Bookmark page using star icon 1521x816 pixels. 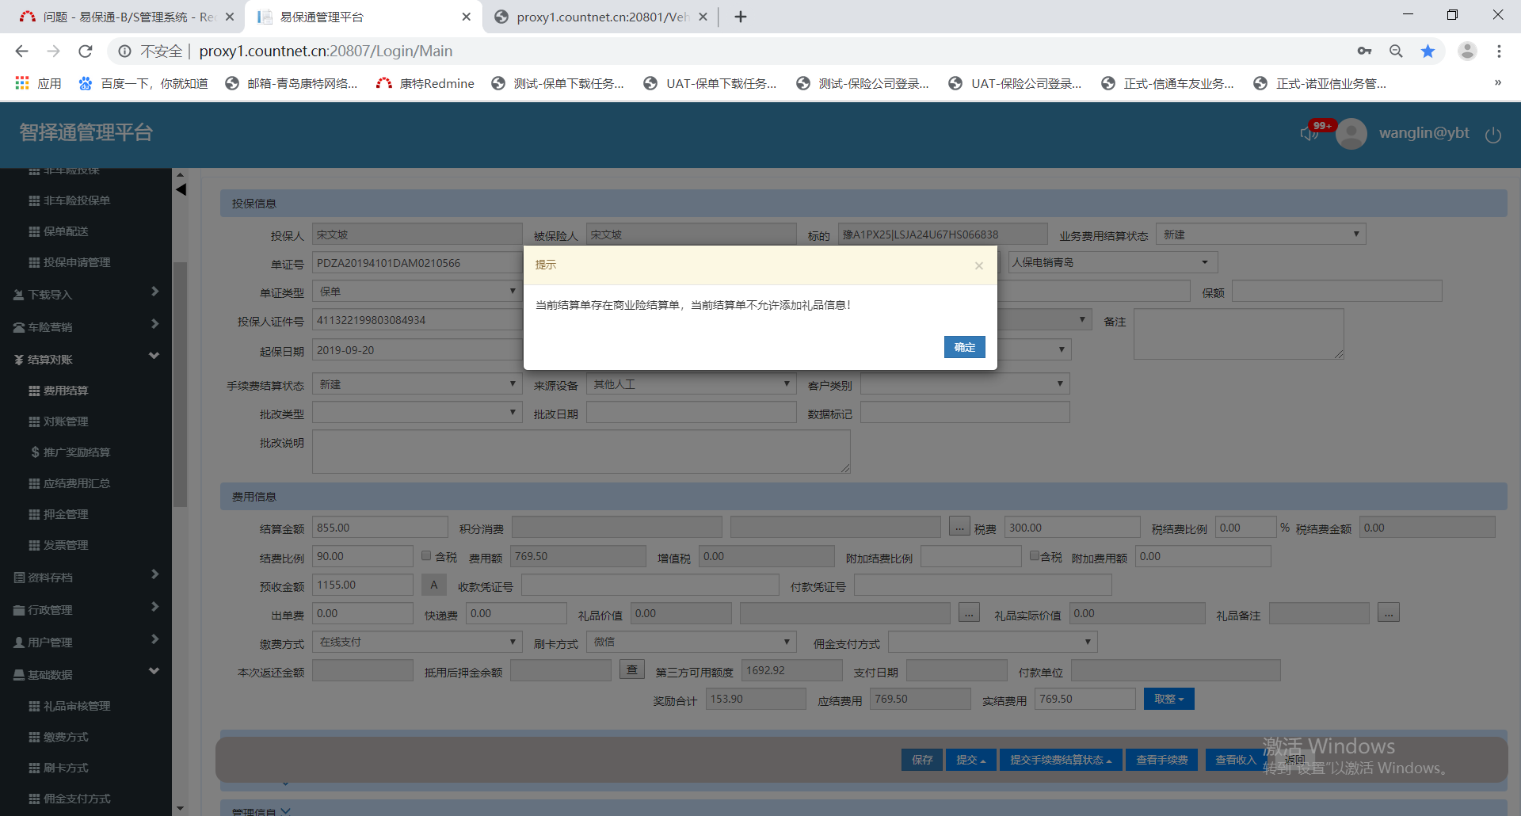1428,51
